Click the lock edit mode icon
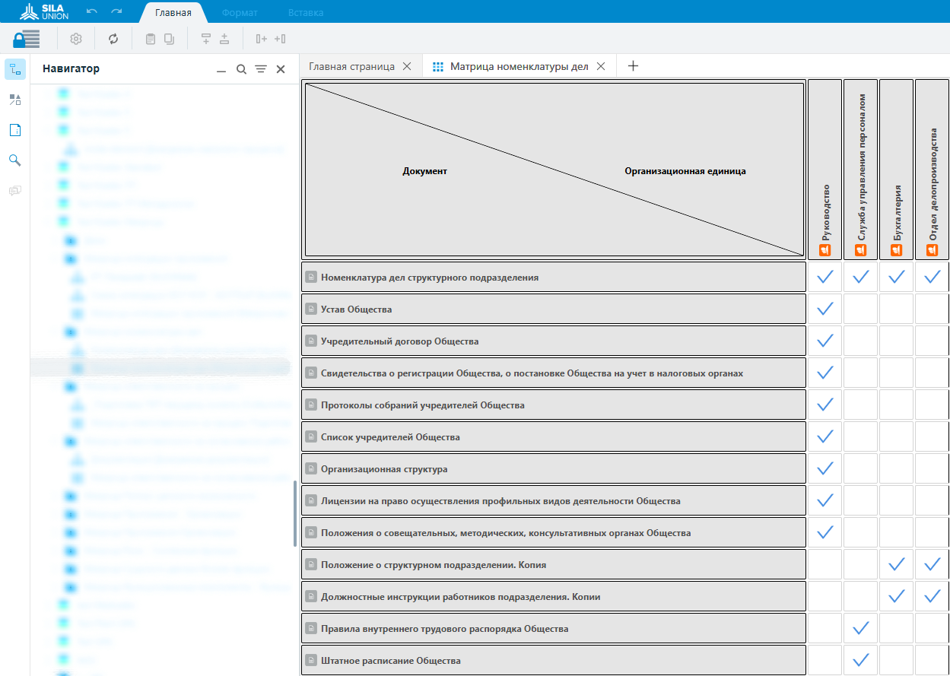 click(x=26, y=39)
